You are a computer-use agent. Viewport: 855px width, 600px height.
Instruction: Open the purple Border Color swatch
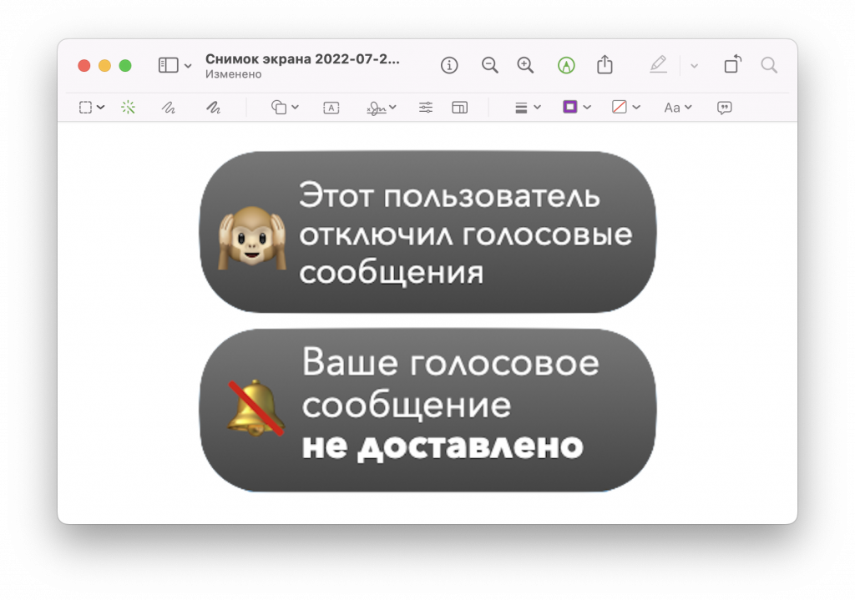coord(569,107)
